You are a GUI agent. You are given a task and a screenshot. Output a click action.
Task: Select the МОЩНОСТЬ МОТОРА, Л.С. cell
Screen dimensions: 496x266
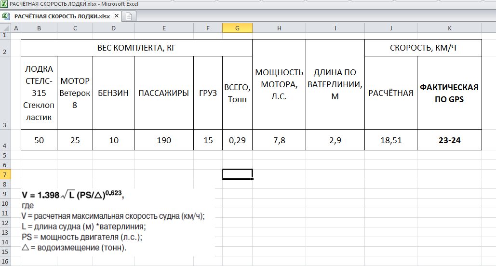coord(279,84)
